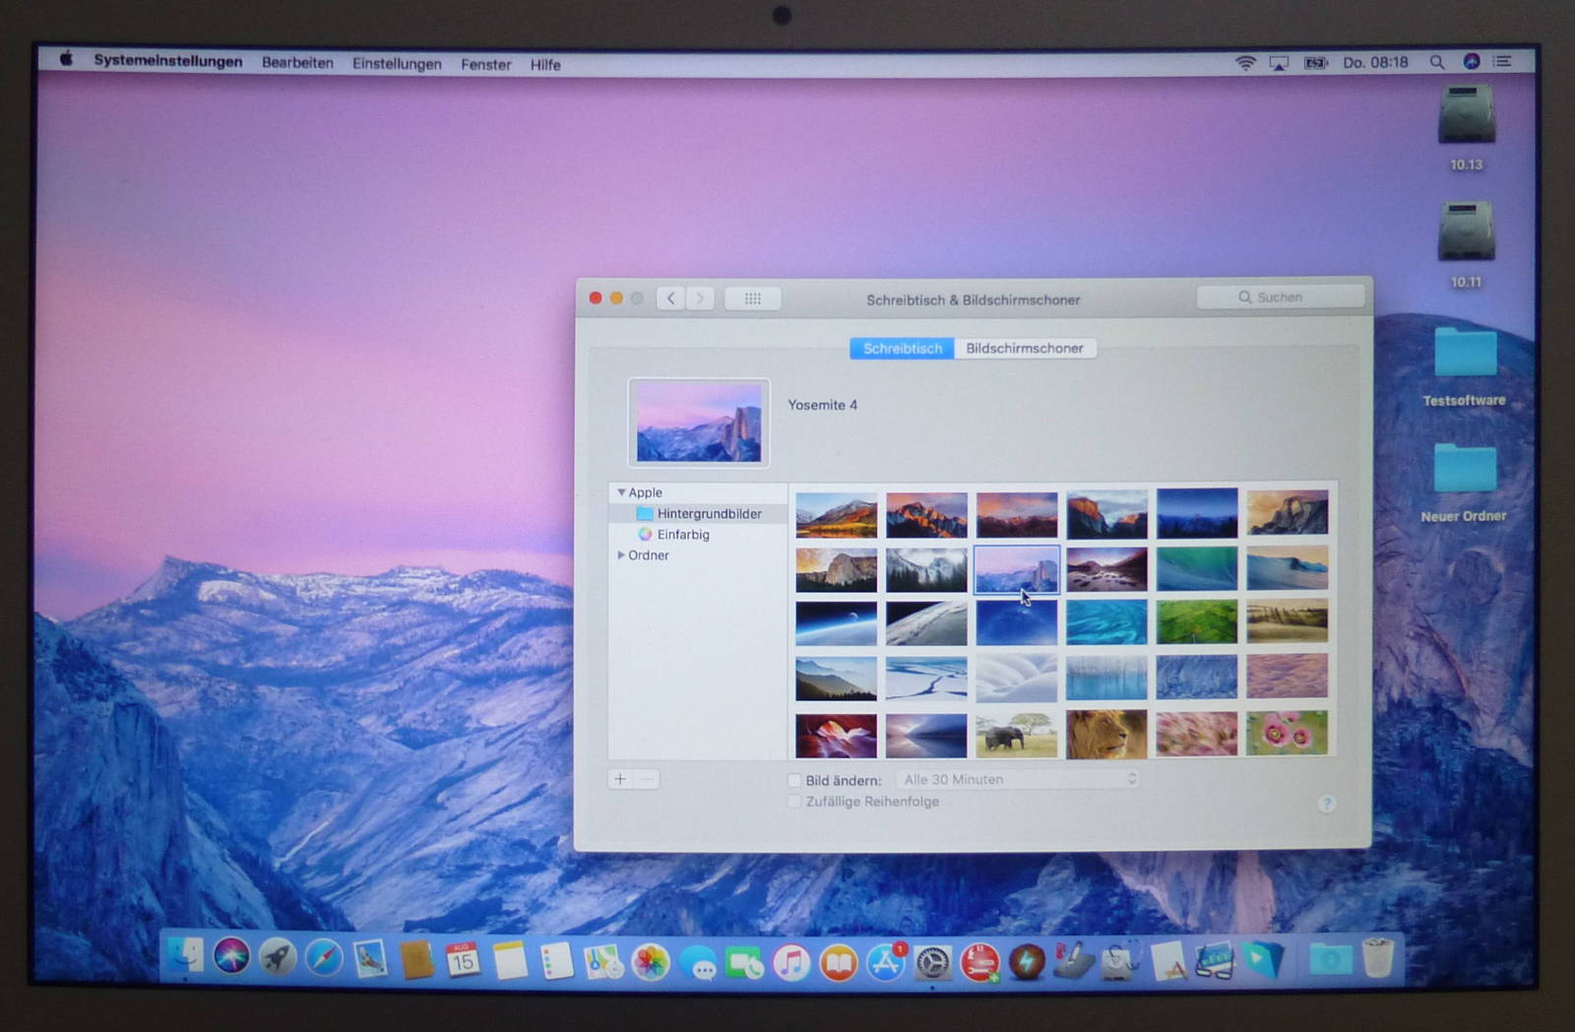Open the Trash in the dock
The width and height of the screenshot is (1575, 1032).
point(1378,958)
